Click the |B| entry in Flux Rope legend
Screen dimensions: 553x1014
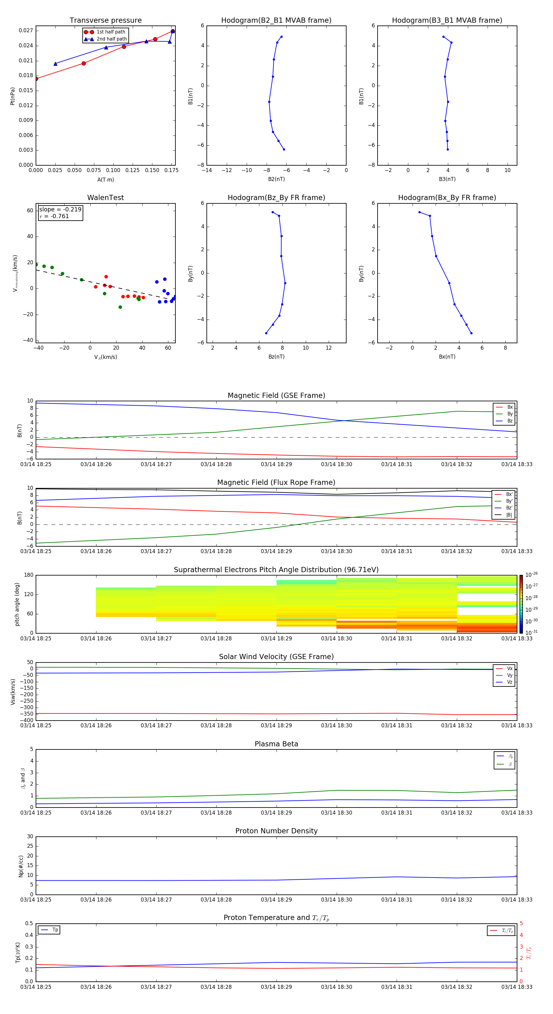pos(504,515)
